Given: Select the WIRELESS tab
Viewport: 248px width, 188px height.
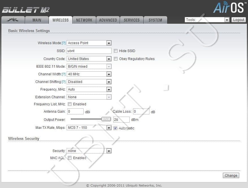Looking at the screenshot, I should pos(60,20).
